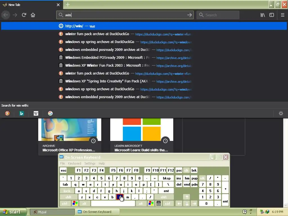The image size is (288, 216).
Task: Click the up arrow key on keyboard
Action: [187, 197]
